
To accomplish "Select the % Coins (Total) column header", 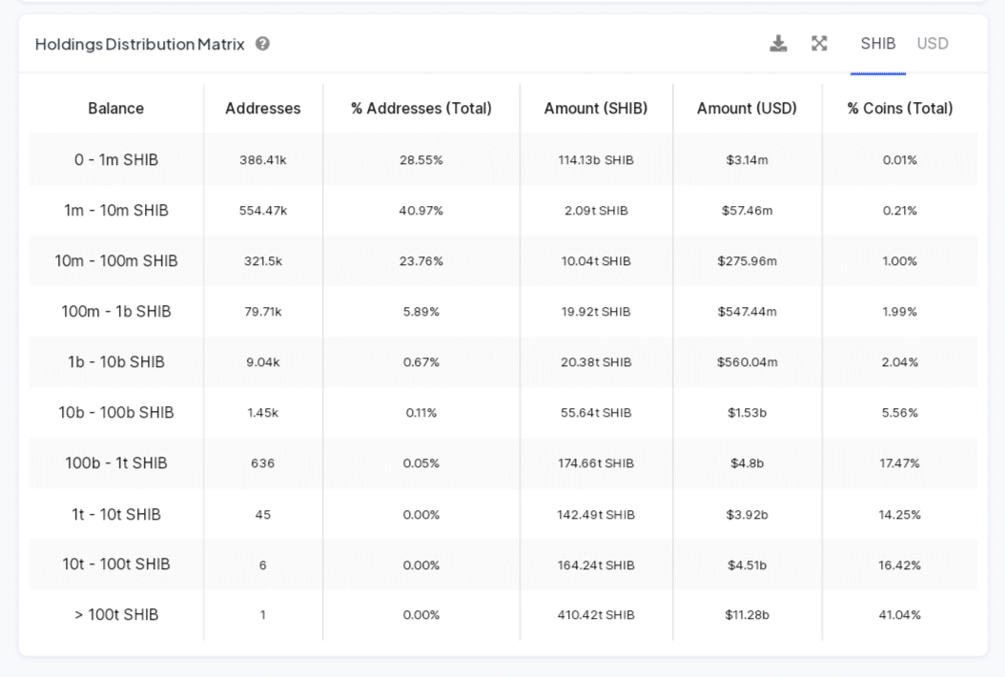I will tap(899, 109).
